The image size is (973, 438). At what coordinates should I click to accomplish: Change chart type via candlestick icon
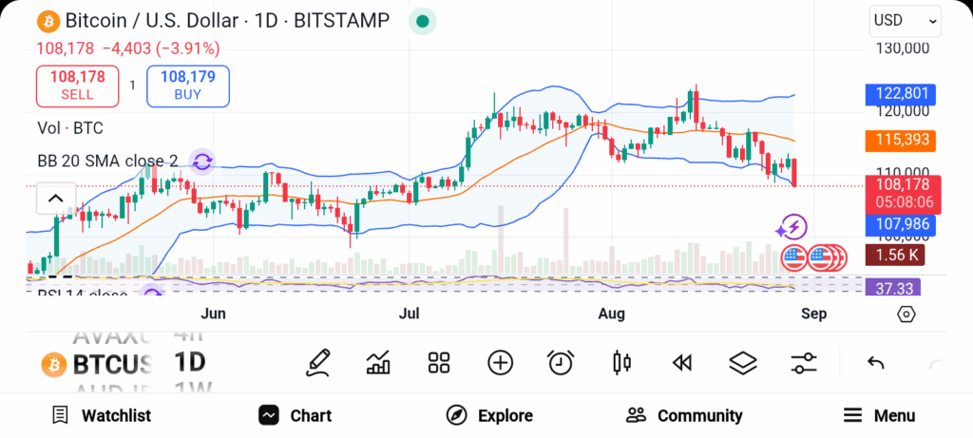(x=622, y=362)
